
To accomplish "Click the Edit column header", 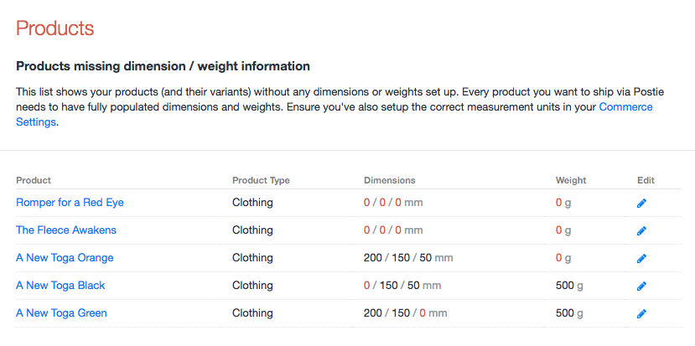I will [x=646, y=180].
